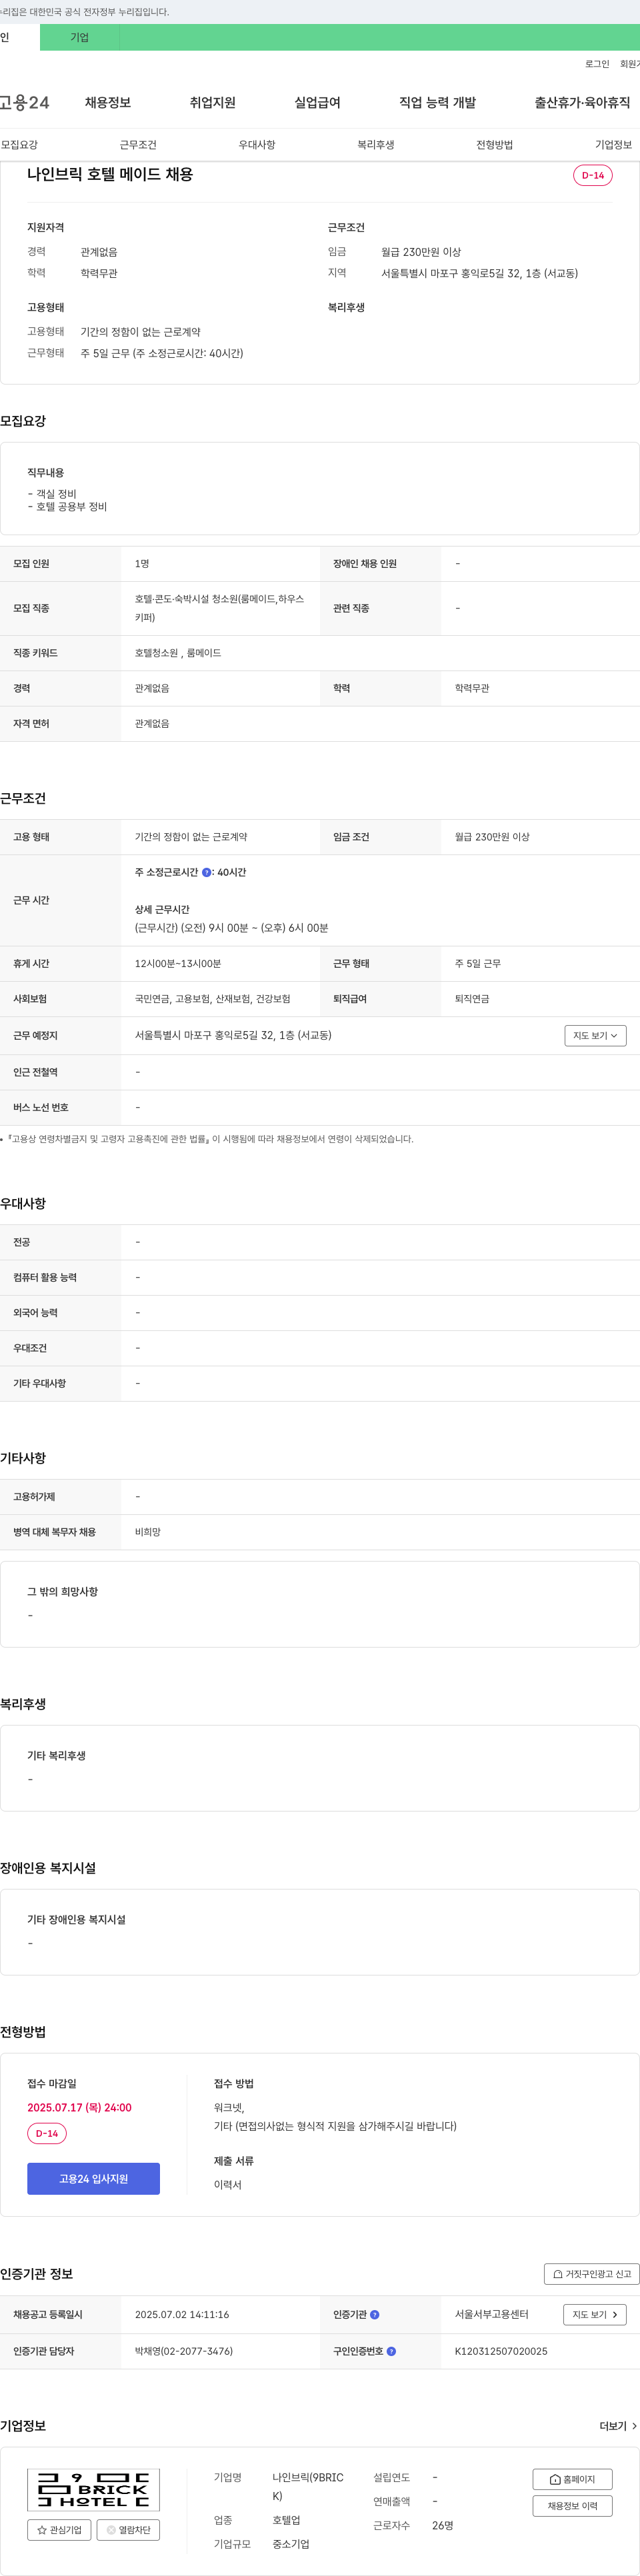Expand 지도 보기 map for 근무 예정지
Image resolution: width=640 pixels, height=2576 pixels.
595,1035
